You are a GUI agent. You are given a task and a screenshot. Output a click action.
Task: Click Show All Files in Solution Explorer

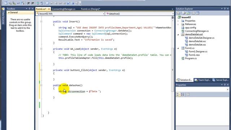click(x=184, y=13)
